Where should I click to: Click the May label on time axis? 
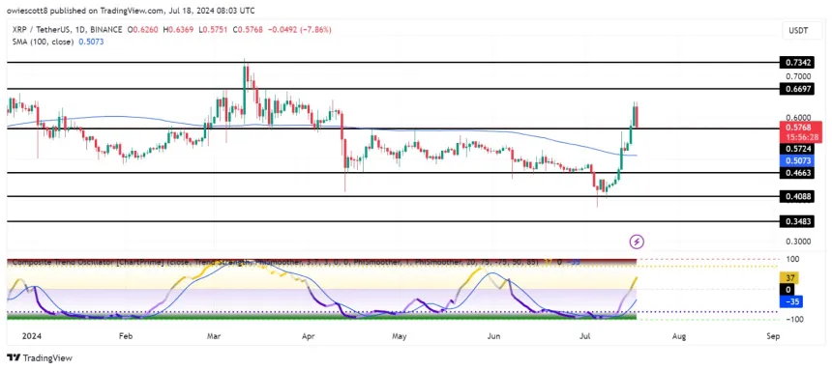[400, 335]
